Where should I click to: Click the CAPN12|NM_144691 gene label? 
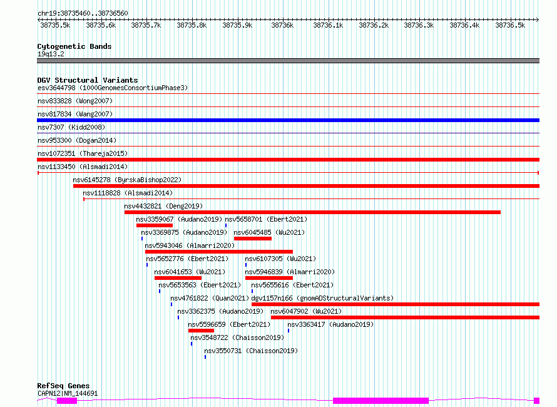(x=68, y=393)
